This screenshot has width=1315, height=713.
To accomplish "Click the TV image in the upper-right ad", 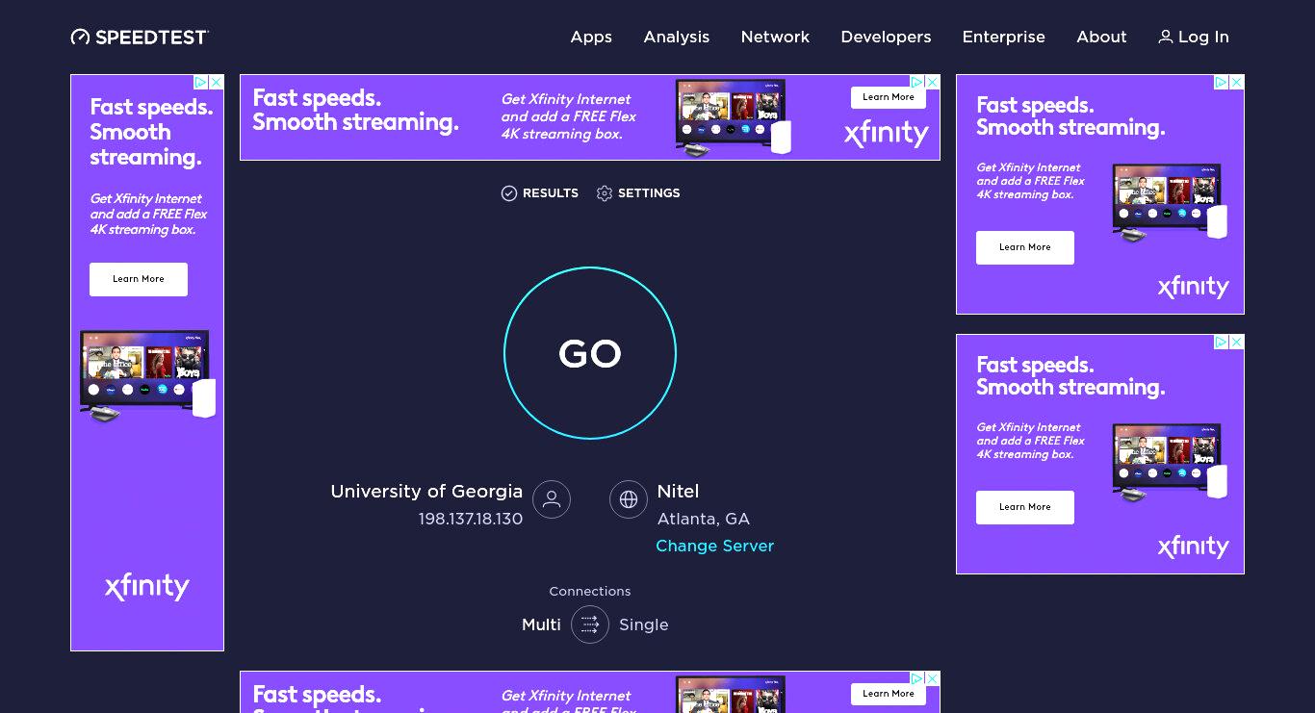I will click(1170, 203).
